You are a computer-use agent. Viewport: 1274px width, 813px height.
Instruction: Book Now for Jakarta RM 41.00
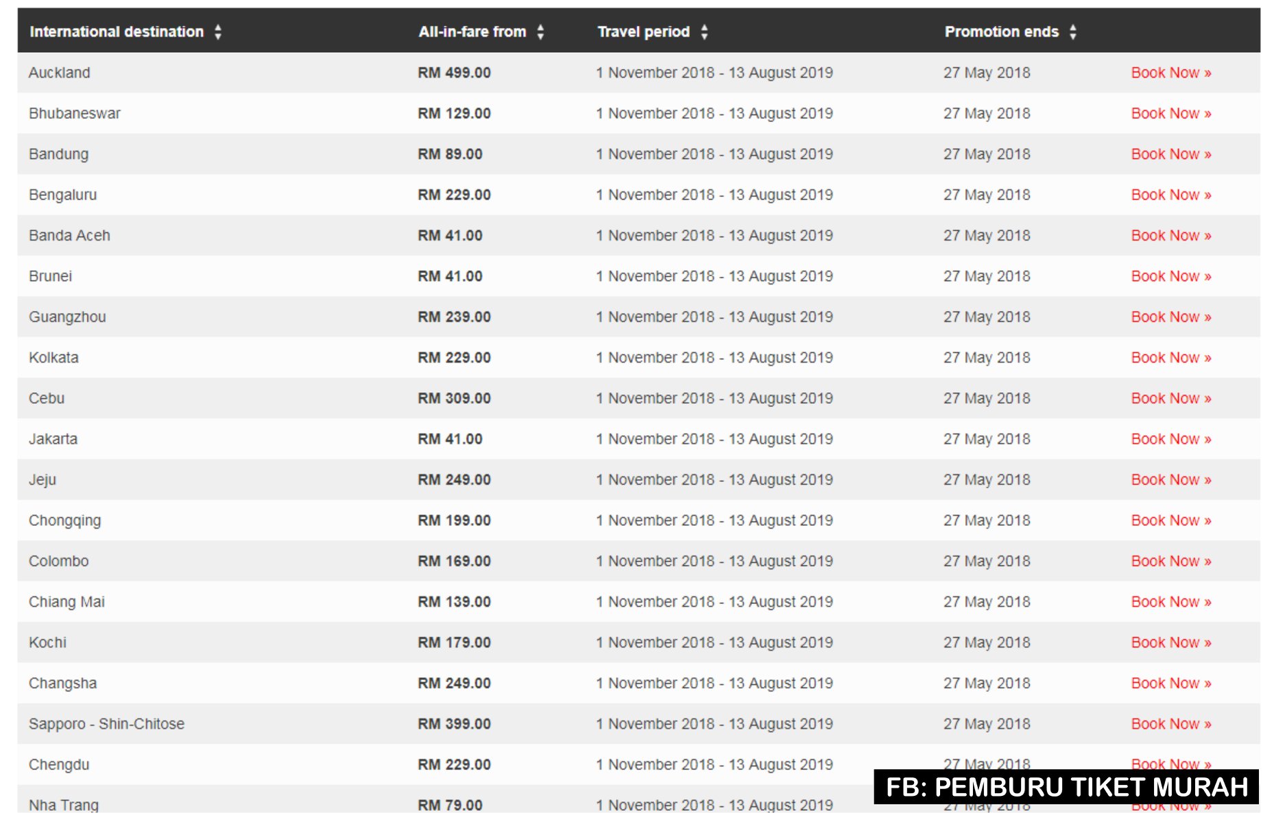pos(1171,439)
